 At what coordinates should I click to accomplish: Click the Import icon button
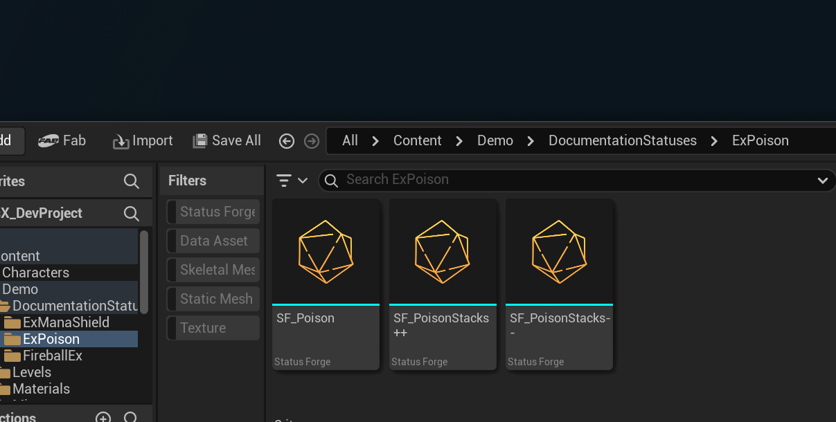(121, 141)
